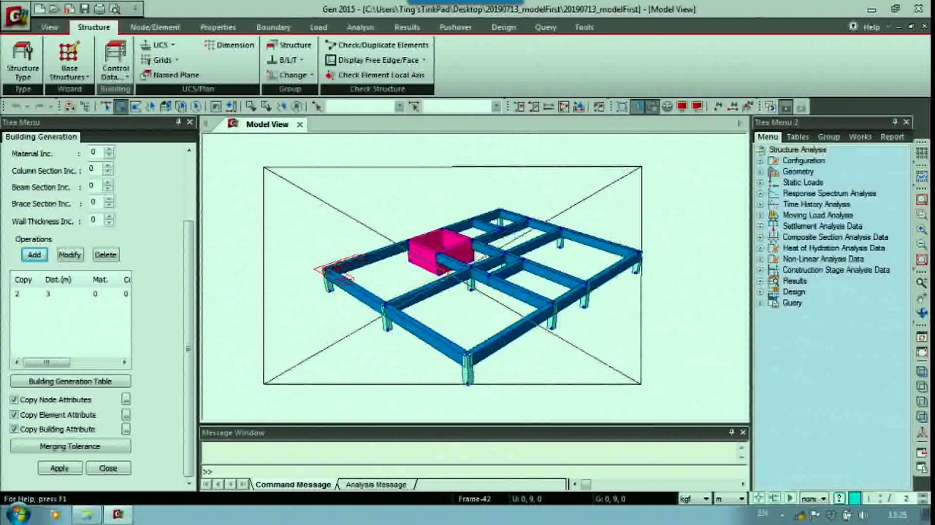Select the Named Plane tool
The height and width of the screenshot is (525, 935).
[x=169, y=74]
